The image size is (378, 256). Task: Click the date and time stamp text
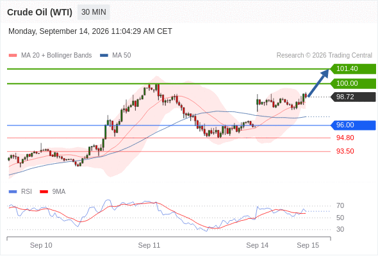click(x=90, y=31)
